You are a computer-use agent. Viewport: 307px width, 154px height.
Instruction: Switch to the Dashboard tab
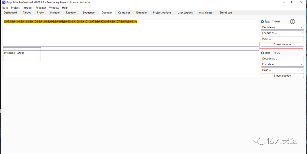click(x=10, y=13)
